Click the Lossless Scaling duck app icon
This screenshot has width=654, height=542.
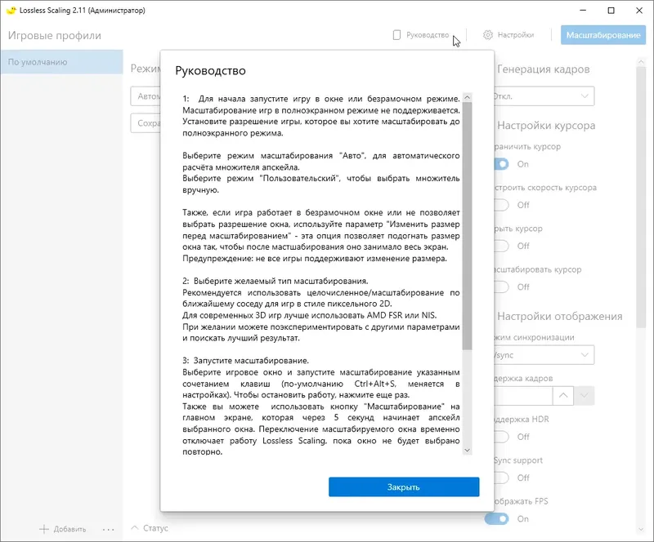click(x=11, y=11)
